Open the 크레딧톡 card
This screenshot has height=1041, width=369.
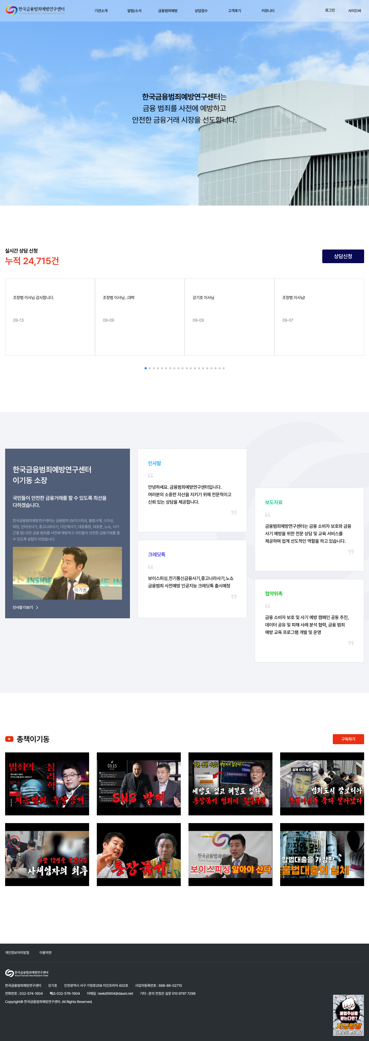(x=192, y=579)
